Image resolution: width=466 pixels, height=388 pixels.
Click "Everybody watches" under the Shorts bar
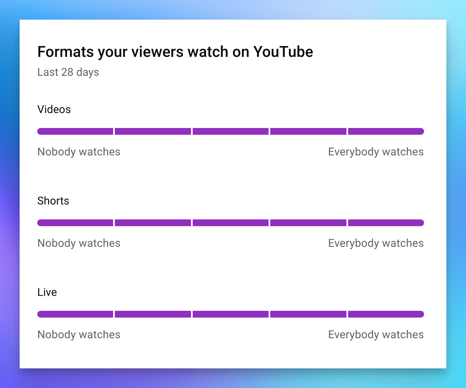click(x=376, y=243)
